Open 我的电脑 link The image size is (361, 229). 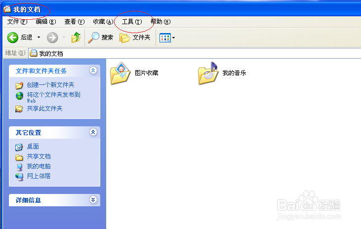pyautogui.click(x=39, y=166)
